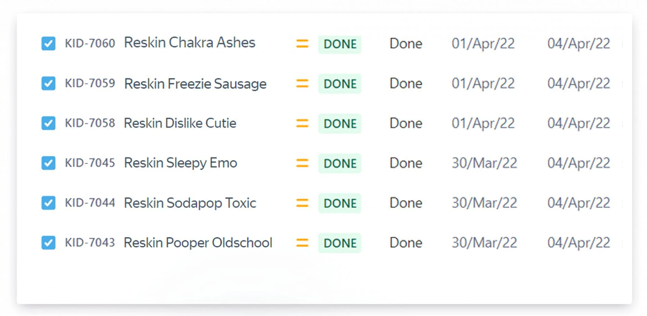The height and width of the screenshot is (316, 647).
Task: Open the Reskin Chakra Ashes issue
Action: click(189, 43)
